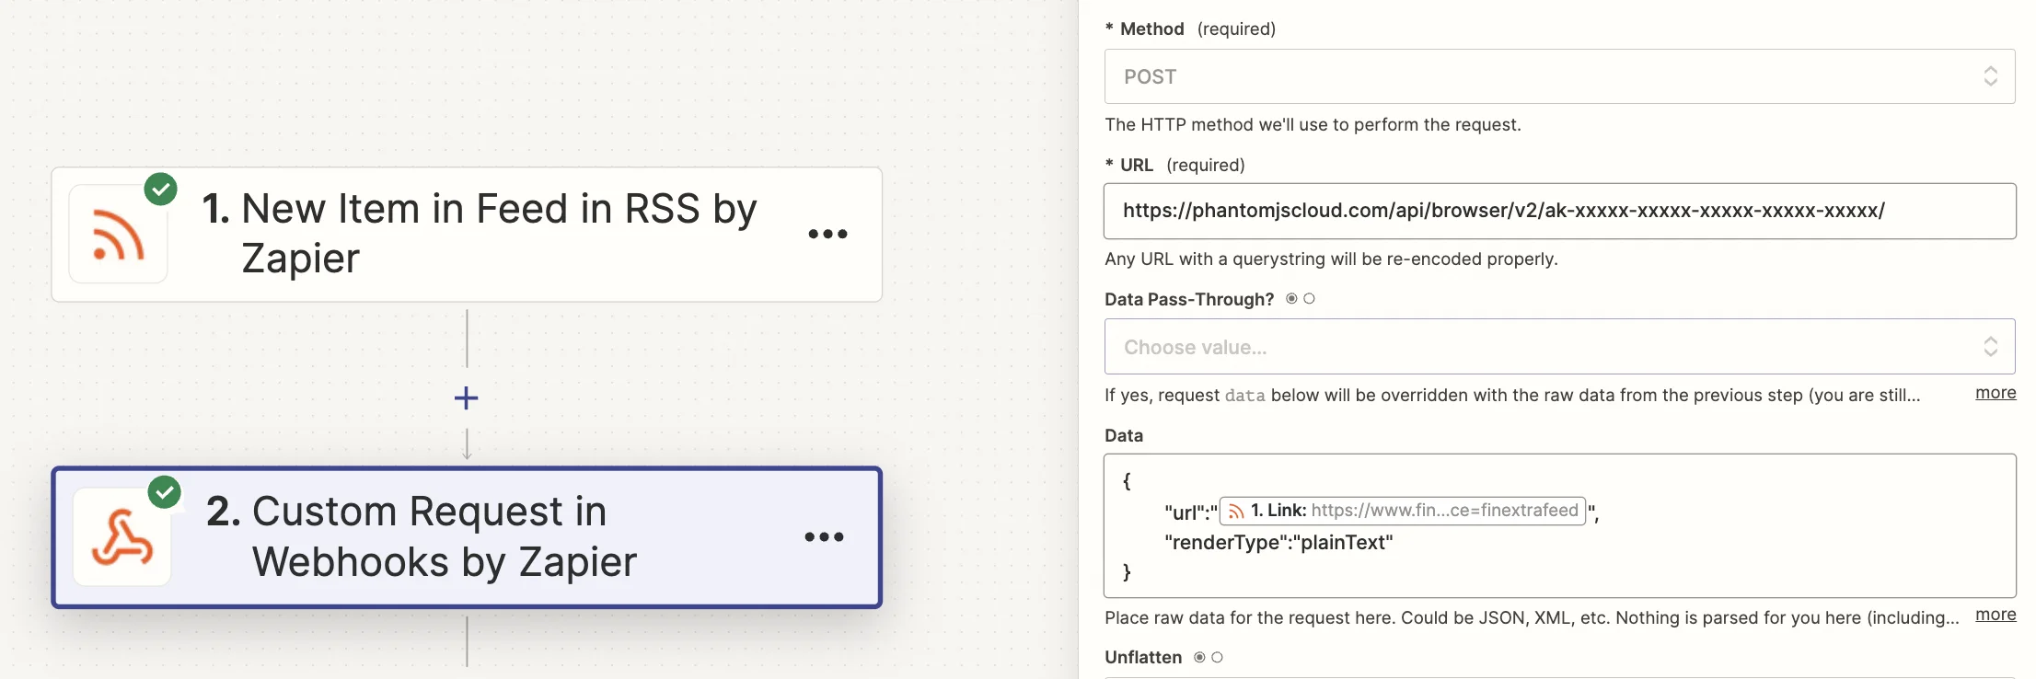
Task: Add a step with the plus icon
Action: 467,397
